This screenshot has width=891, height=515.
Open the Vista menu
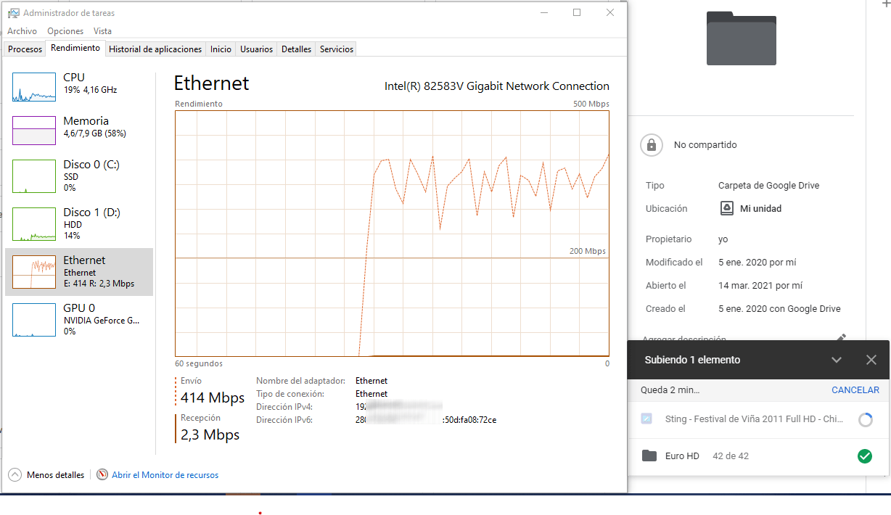tap(102, 31)
